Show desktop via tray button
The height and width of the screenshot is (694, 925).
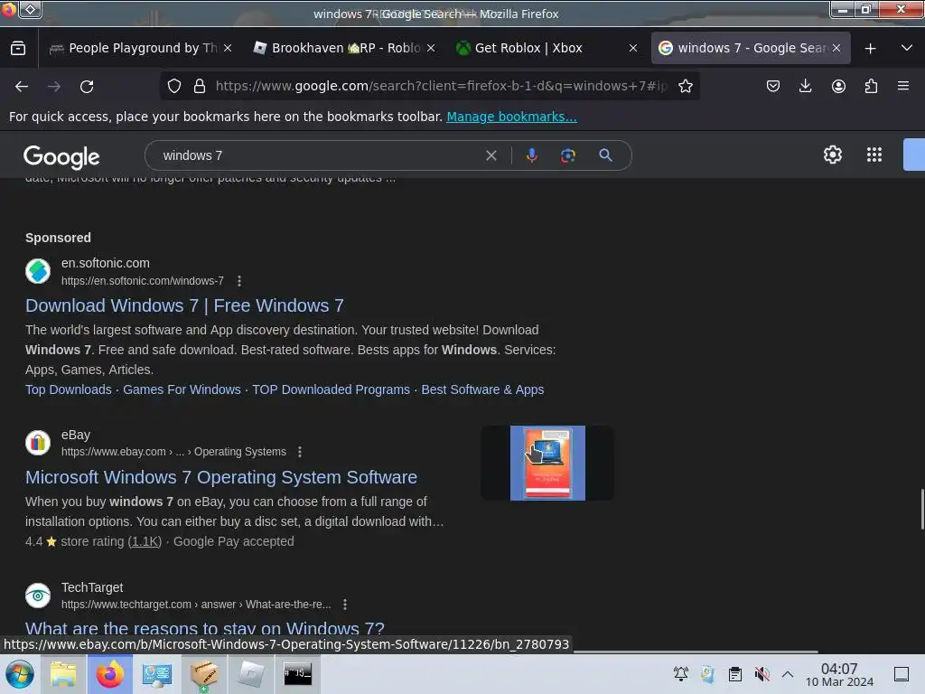[901, 673]
